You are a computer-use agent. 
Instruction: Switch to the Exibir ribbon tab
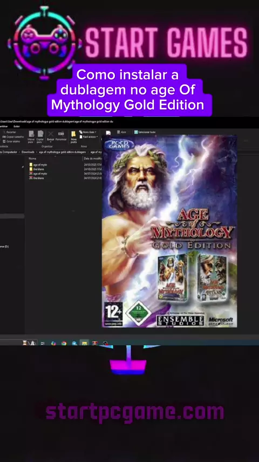coord(17,126)
